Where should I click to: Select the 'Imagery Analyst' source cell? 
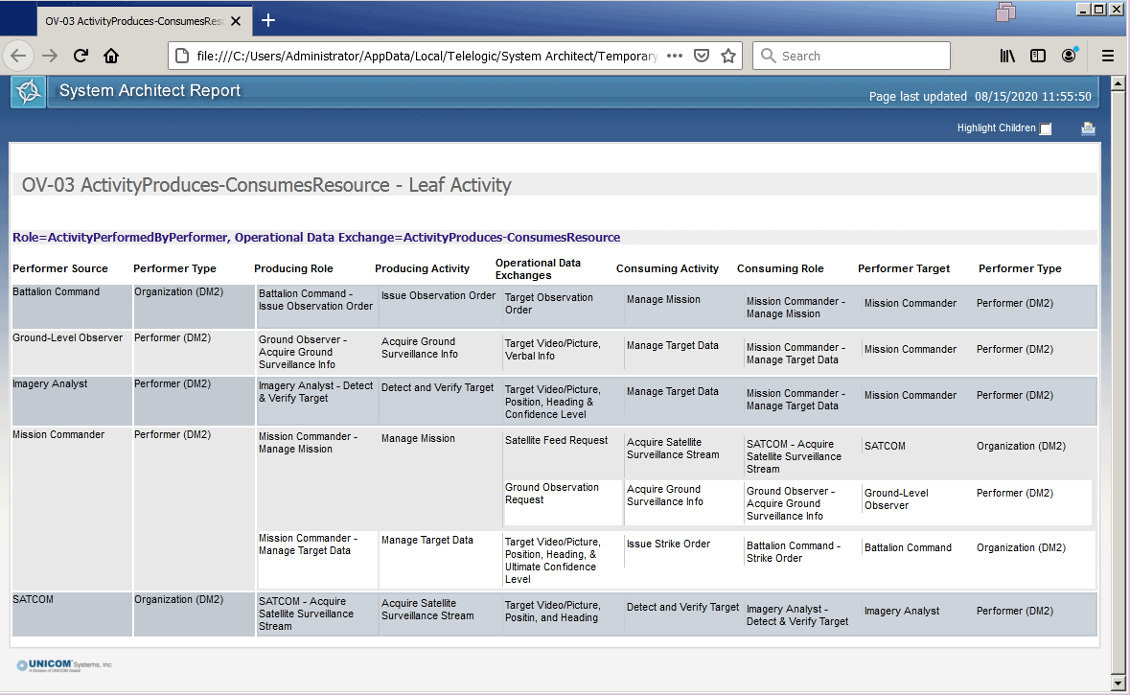point(50,383)
